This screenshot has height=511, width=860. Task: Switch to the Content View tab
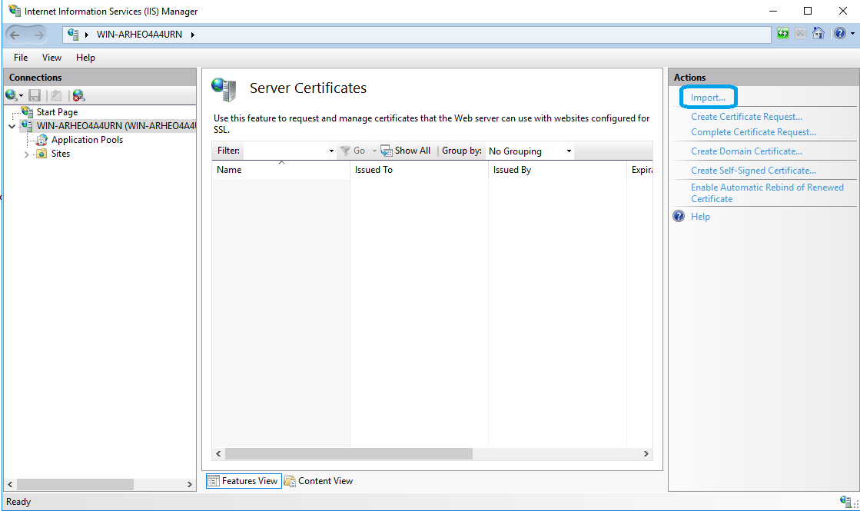pyautogui.click(x=318, y=481)
